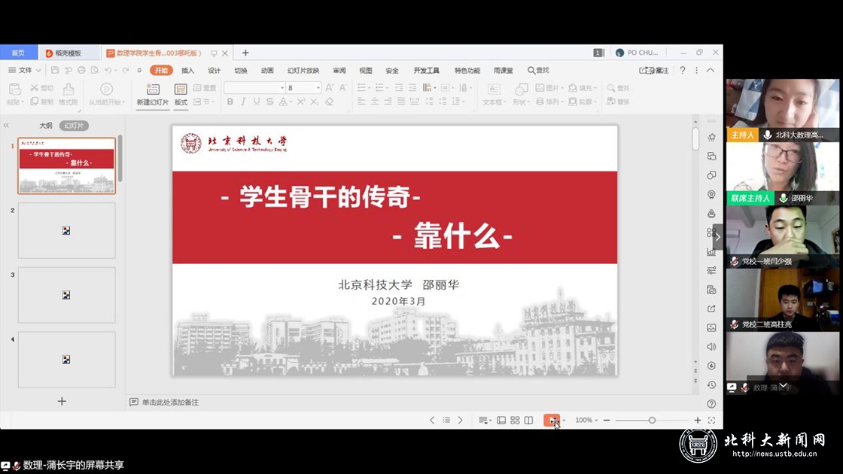Click the zoom slider handle
The width and height of the screenshot is (843, 474).
coord(652,420)
